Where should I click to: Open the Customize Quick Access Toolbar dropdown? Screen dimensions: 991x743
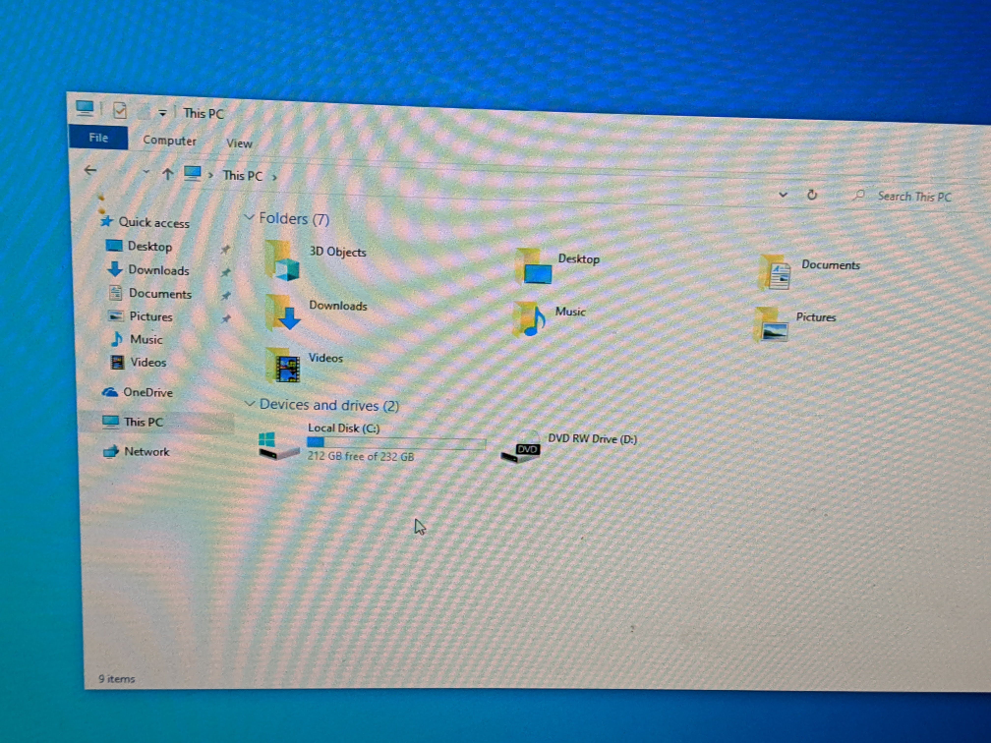point(162,113)
